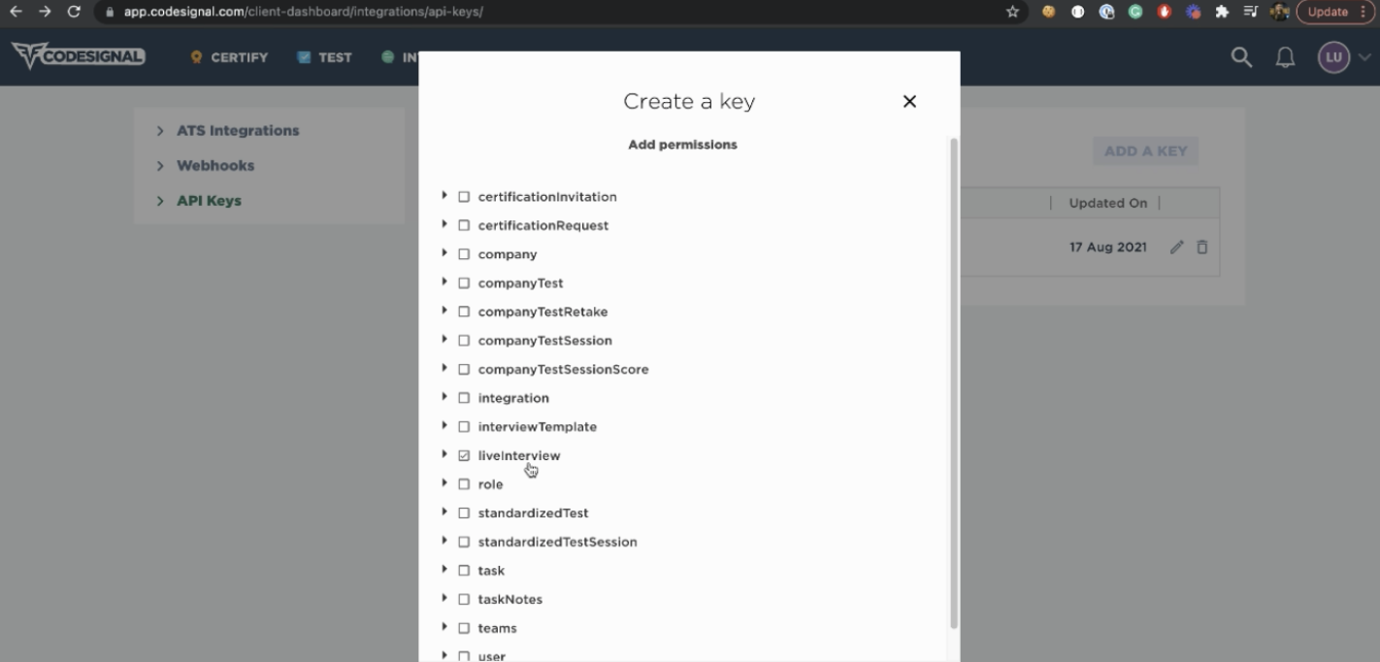
Task: Open the notifications bell
Action: coord(1285,58)
